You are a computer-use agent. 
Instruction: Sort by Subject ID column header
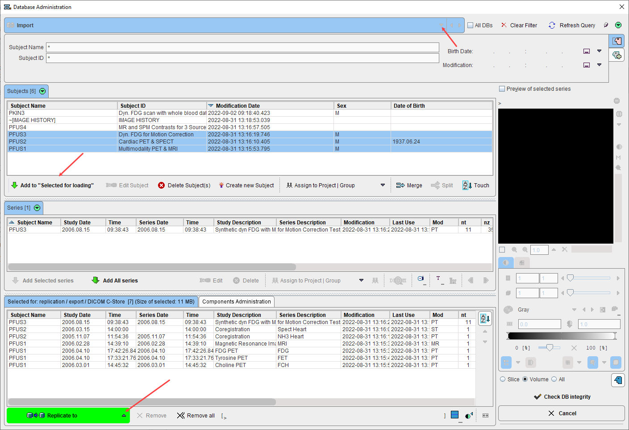tap(162, 106)
